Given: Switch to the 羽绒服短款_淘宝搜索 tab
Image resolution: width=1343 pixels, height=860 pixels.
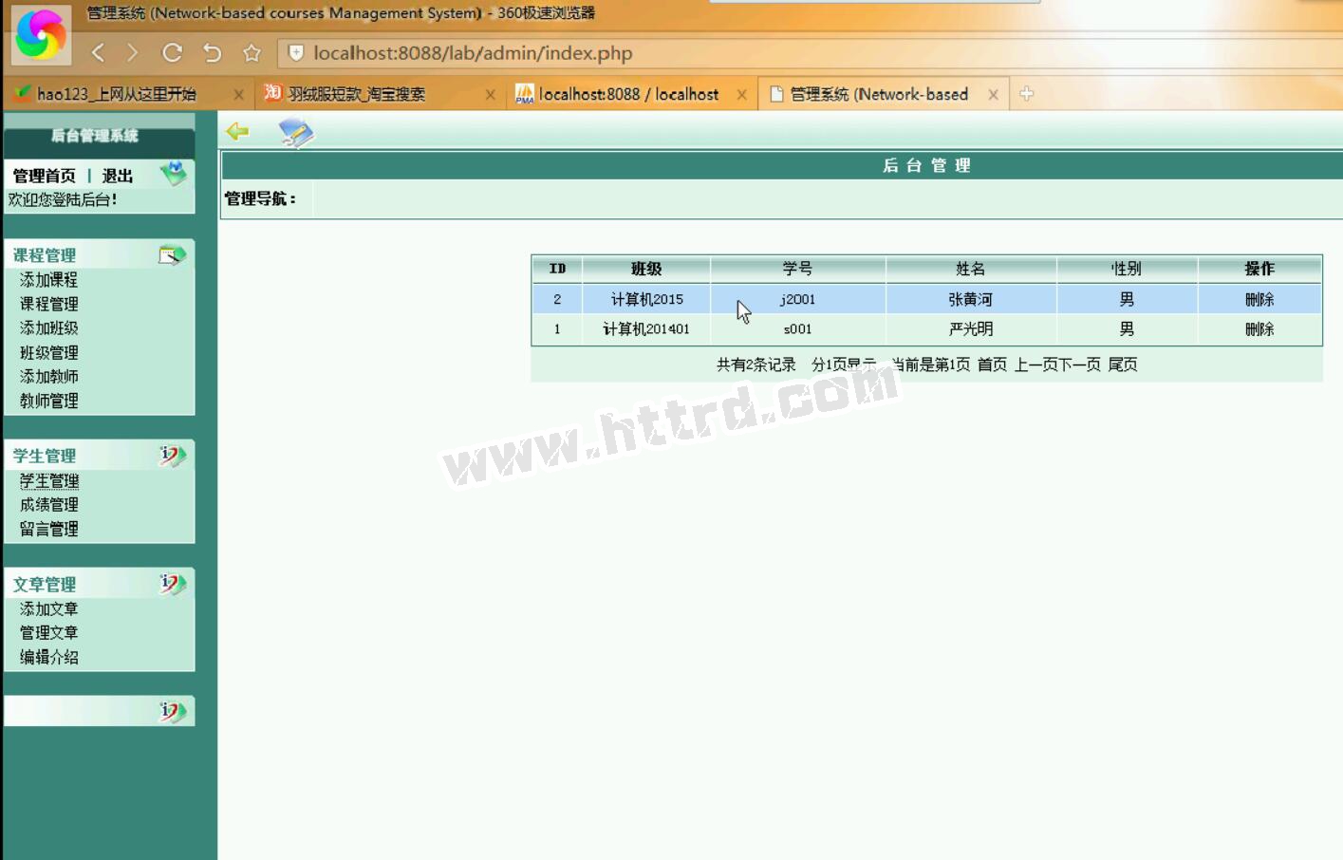Looking at the screenshot, I should coord(357,94).
